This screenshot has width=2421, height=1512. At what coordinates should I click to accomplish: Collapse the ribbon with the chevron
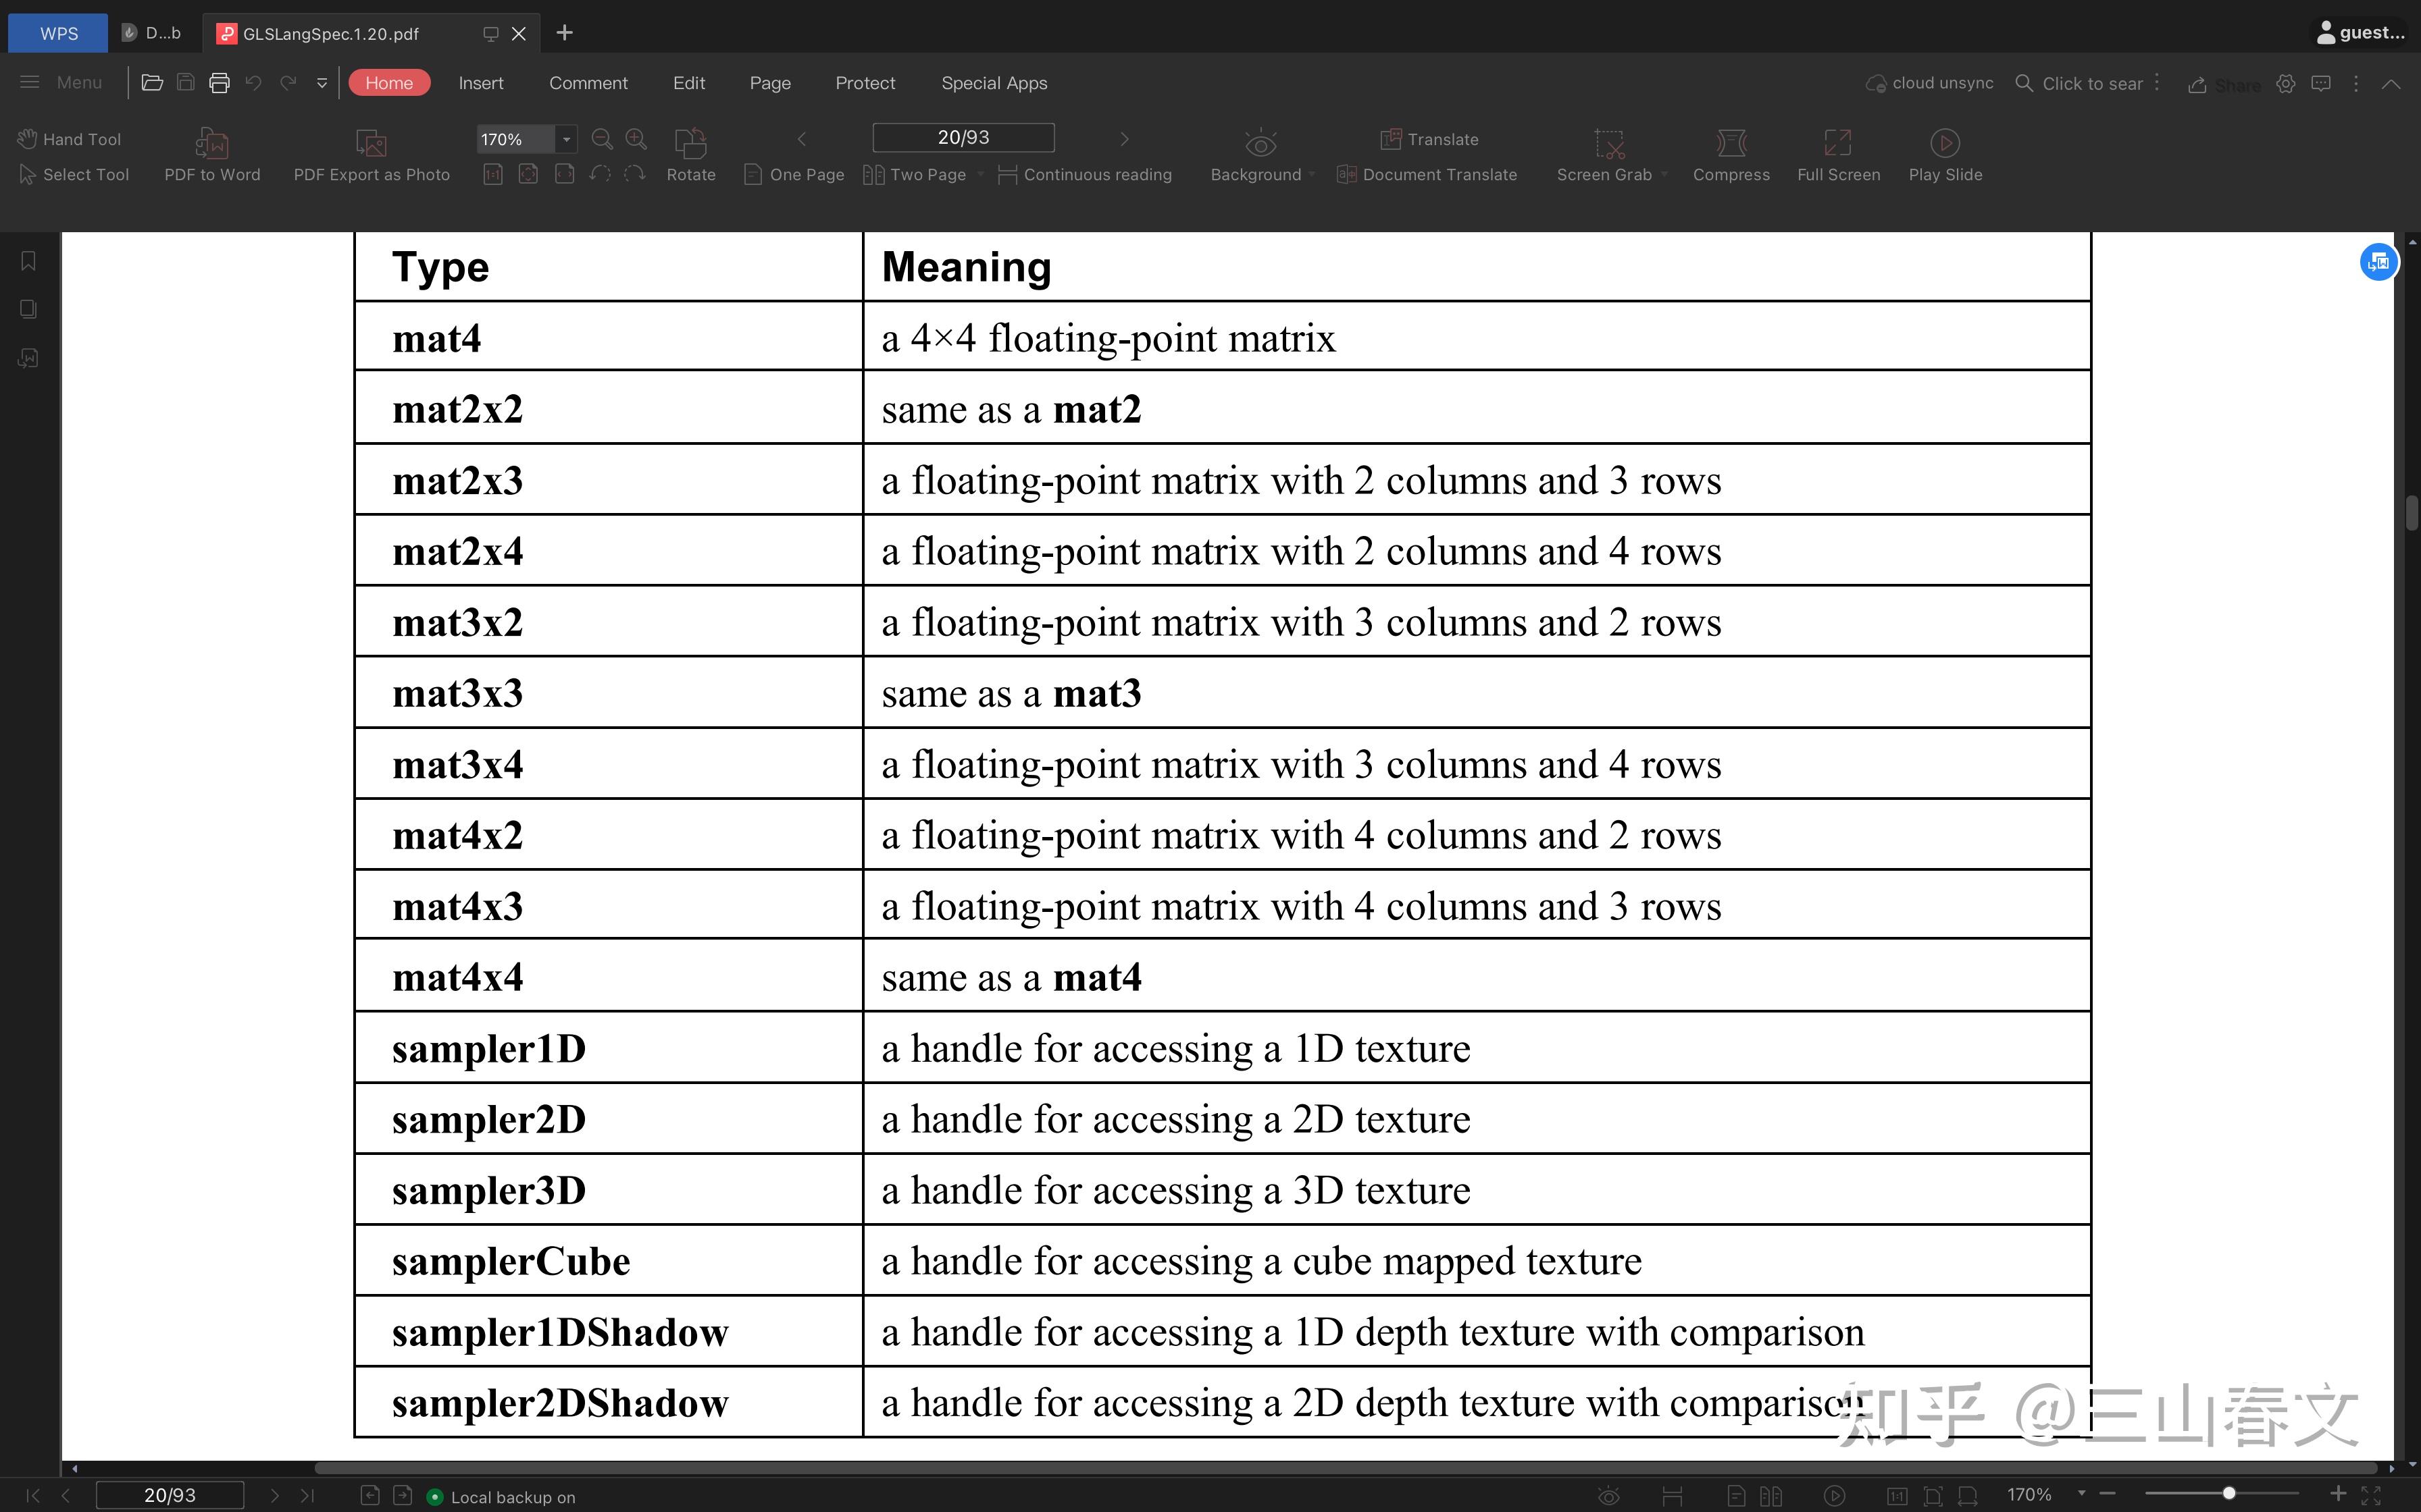pos(2390,84)
